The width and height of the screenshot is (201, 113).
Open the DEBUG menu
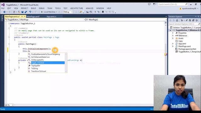pyautogui.click(x=41, y=8)
